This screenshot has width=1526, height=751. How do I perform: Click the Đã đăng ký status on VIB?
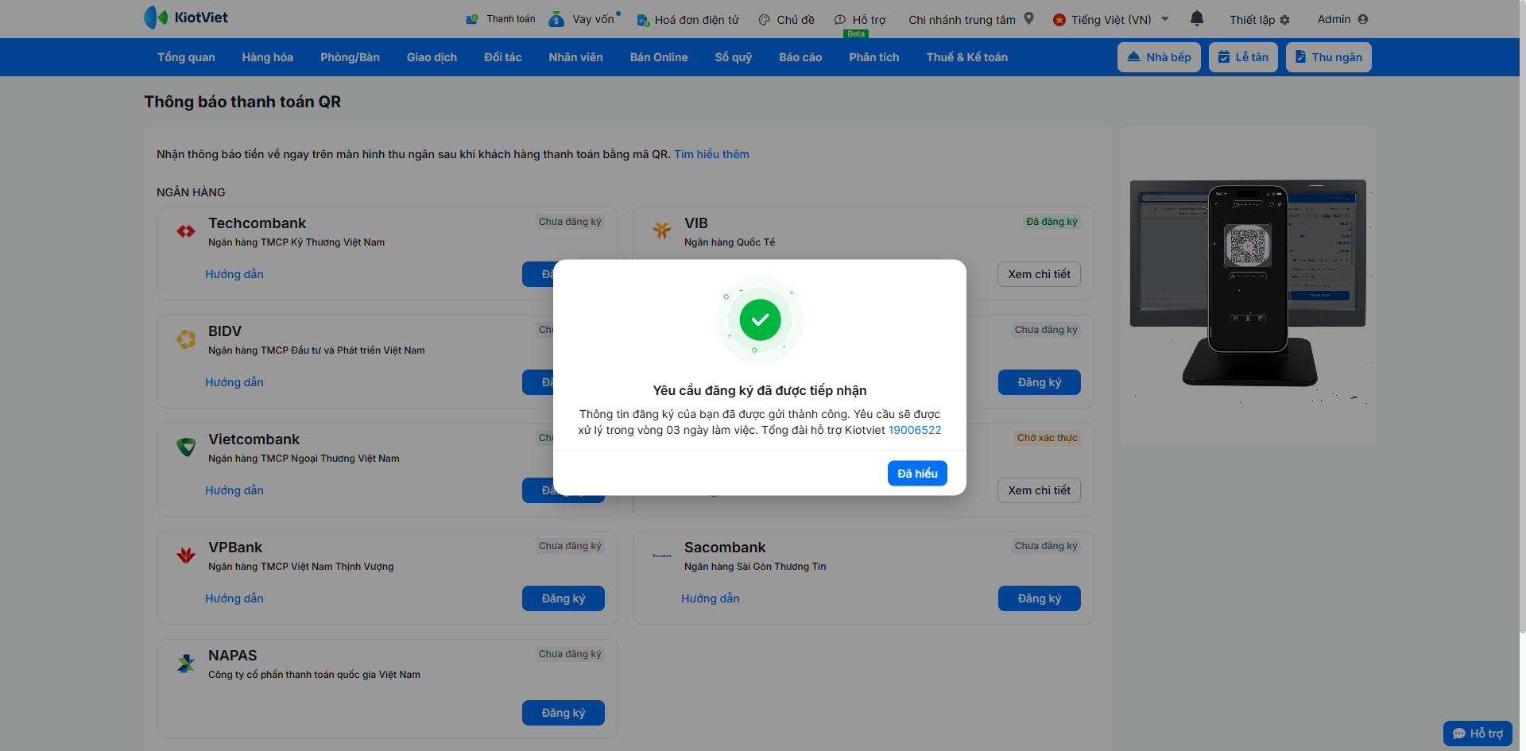(1052, 222)
